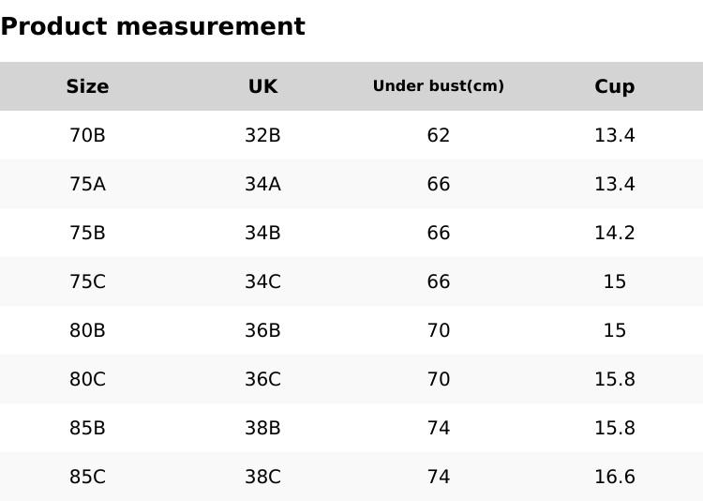This screenshot has width=703, height=501.
Task: Click the Under bust(cm) column header
Action: tap(438, 86)
